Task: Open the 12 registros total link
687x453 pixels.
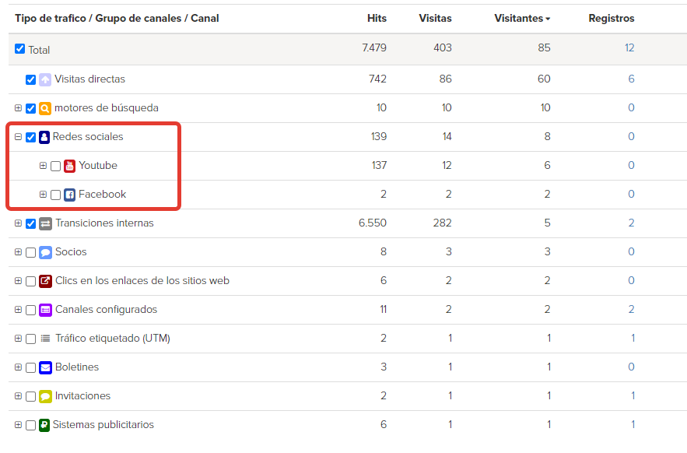Action: (629, 47)
